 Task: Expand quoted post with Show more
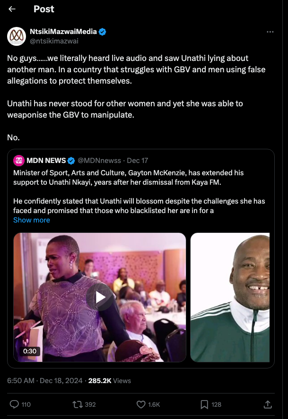pyautogui.click(x=32, y=220)
